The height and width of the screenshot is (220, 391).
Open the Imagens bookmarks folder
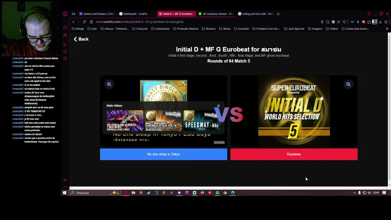pyautogui.click(x=315, y=29)
